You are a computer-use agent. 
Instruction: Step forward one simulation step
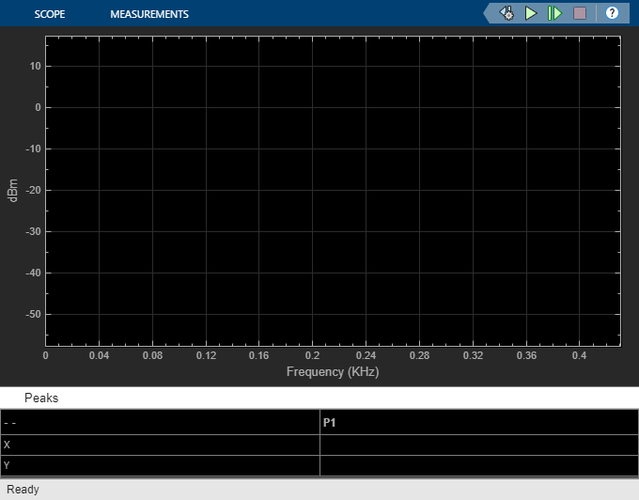pos(554,13)
